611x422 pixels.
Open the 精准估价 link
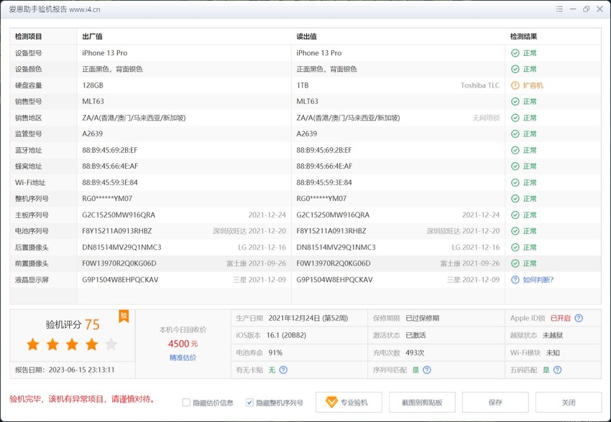tap(183, 357)
